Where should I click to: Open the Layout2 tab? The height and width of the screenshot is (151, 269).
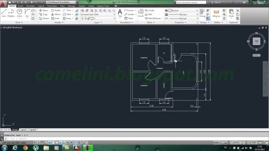[33, 130]
